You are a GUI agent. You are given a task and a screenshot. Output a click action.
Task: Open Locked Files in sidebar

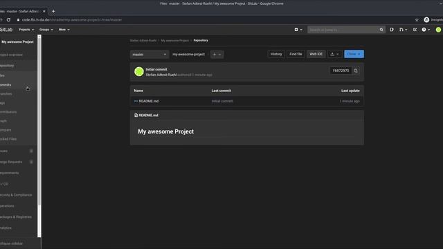(x=8, y=139)
